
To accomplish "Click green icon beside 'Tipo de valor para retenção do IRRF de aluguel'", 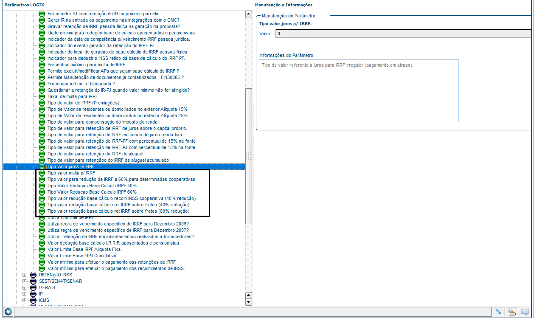I will click(x=42, y=154).
